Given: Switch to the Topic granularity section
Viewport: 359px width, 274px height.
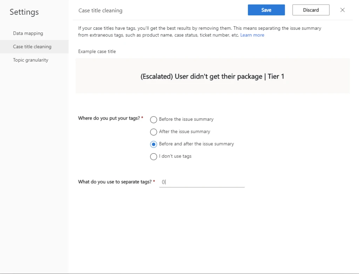Looking at the screenshot, I should (31, 60).
